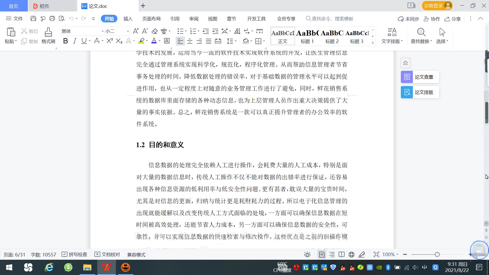Toggle Underline formatting
The width and height of the screenshot is (489, 275).
click(84, 41)
